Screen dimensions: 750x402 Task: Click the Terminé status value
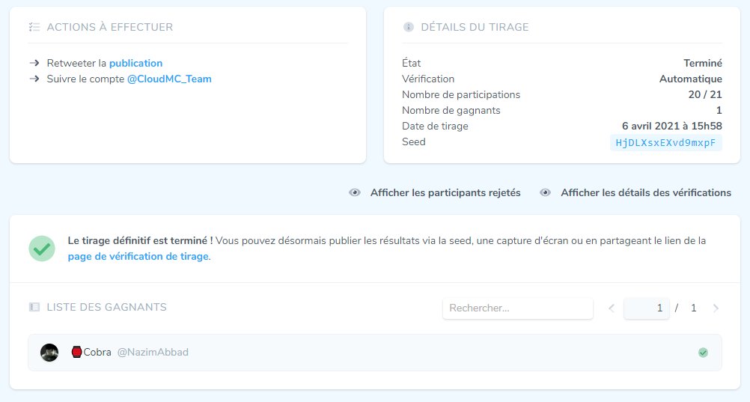[703, 63]
